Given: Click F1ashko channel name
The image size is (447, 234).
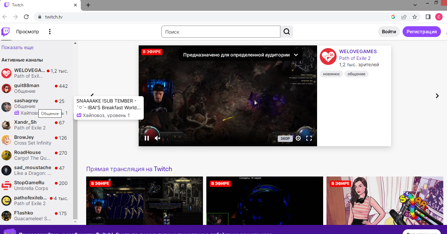Looking at the screenshot, I should tap(24, 213).
